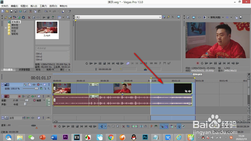This screenshot has height=141, width=251.
Task: Click the audio track 声像 pan slider handle
Action: [x=25, y=104]
